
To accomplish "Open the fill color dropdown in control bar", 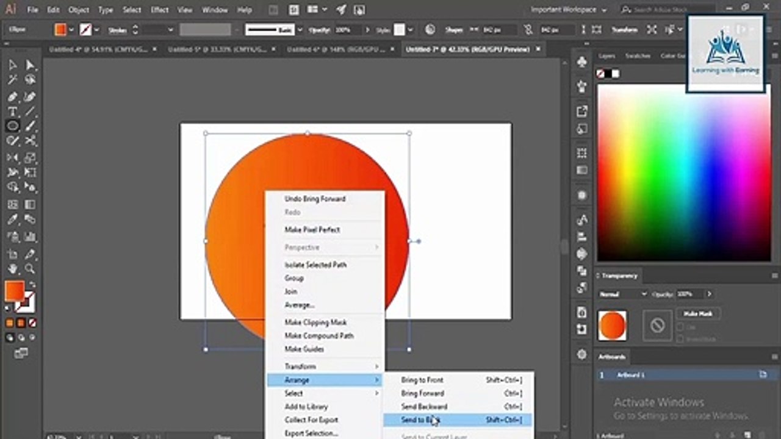I will [72, 29].
